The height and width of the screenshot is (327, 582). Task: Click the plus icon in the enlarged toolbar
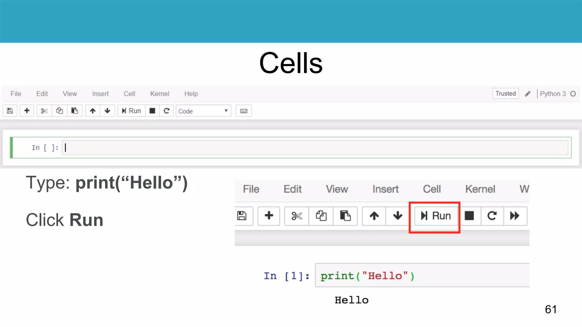point(269,216)
